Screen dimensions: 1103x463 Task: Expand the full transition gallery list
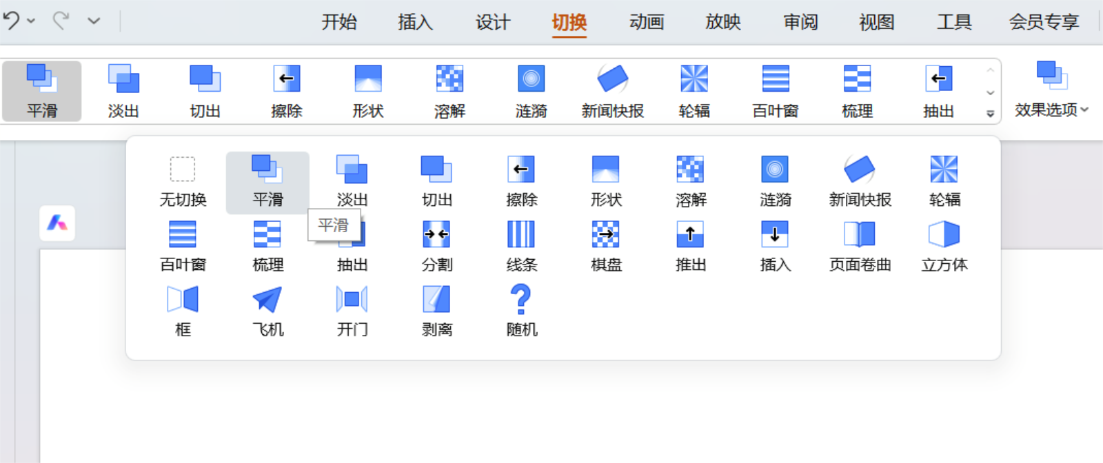tap(990, 114)
